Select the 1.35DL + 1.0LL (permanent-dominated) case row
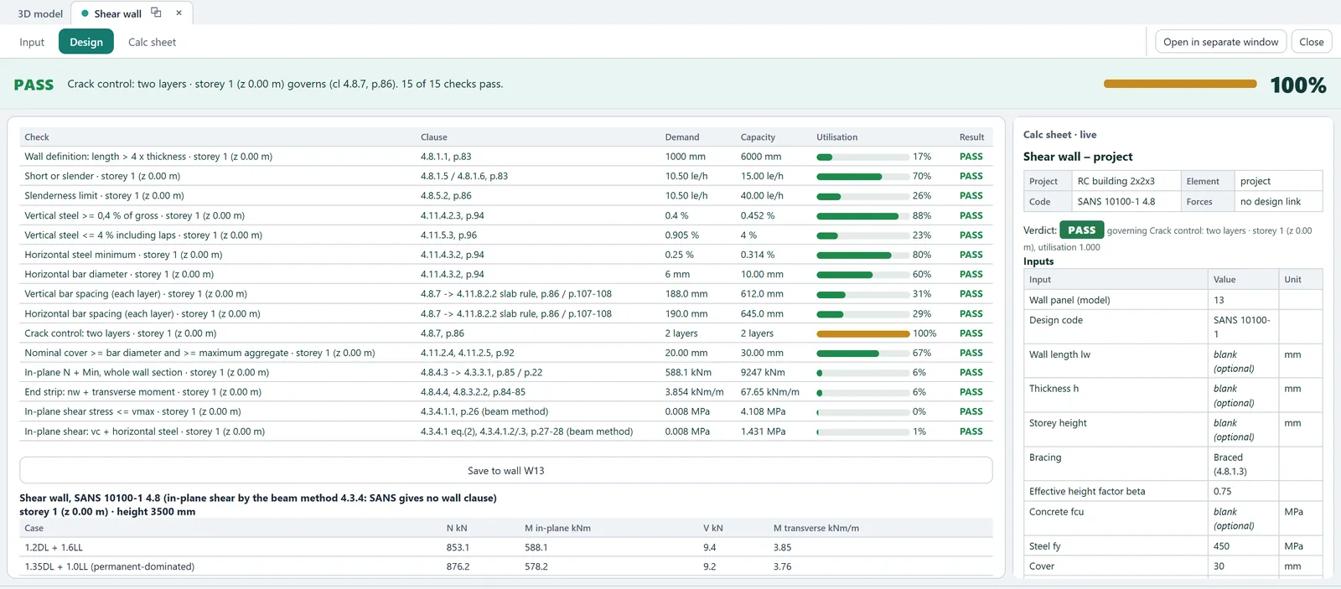Image resolution: width=1341 pixels, height=589 pixels. pyautogui.click(x=506, y=567)
